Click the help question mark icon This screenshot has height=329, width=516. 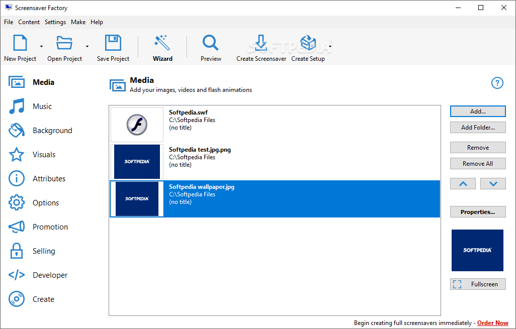coord(497,83)
